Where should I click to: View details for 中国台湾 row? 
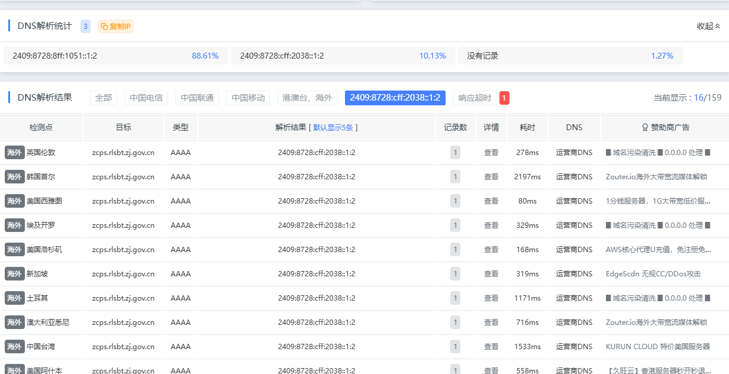point(491,347)
